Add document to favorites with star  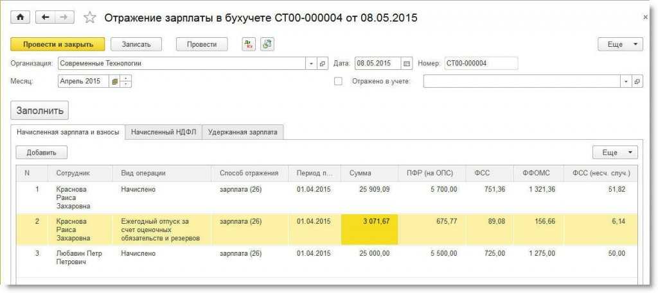90,18
